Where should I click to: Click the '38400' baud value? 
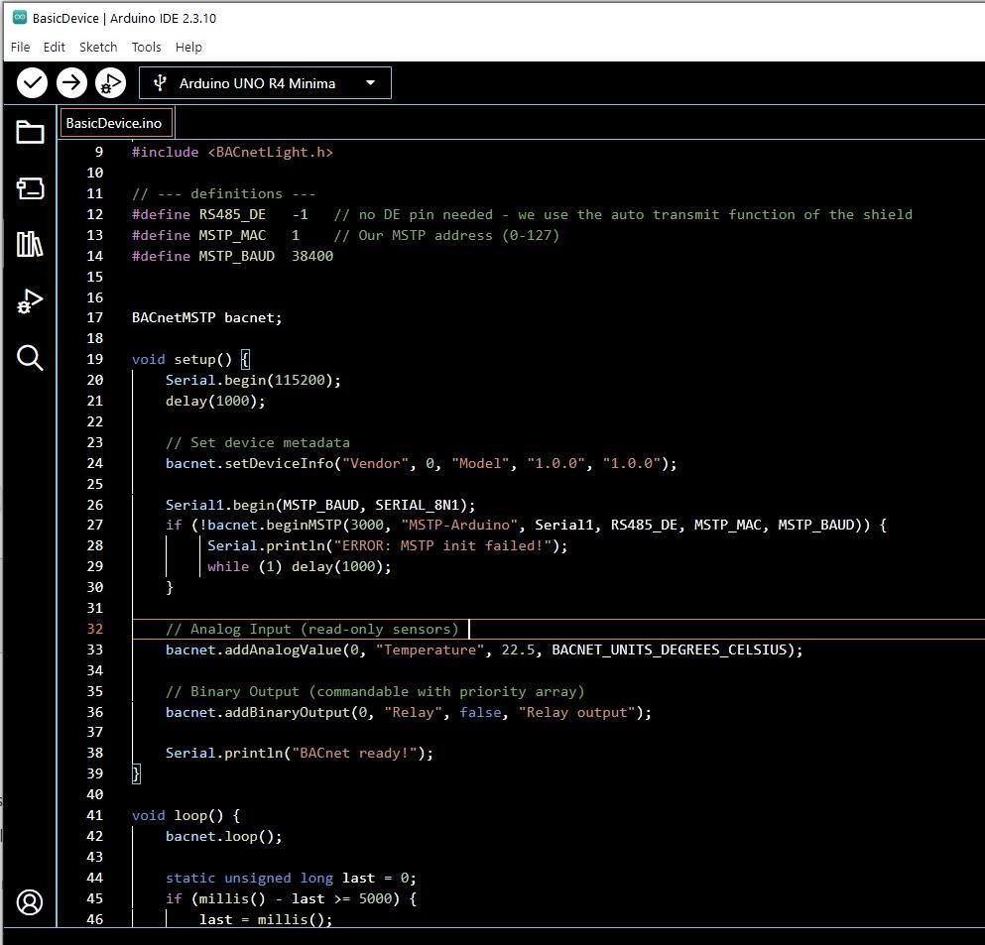pos(312,256)
